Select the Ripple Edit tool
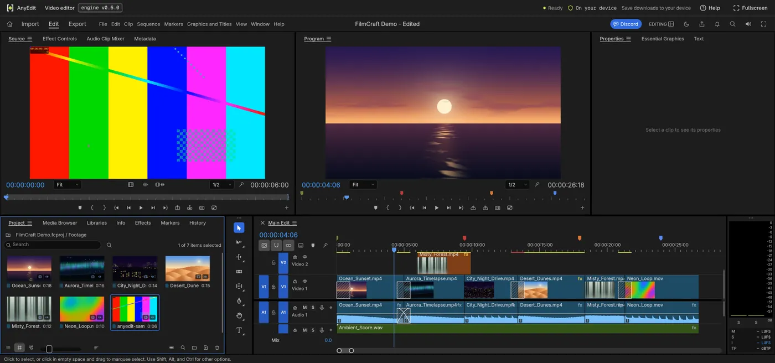Viewport: 775px width, 363px height. coord(239,257)
